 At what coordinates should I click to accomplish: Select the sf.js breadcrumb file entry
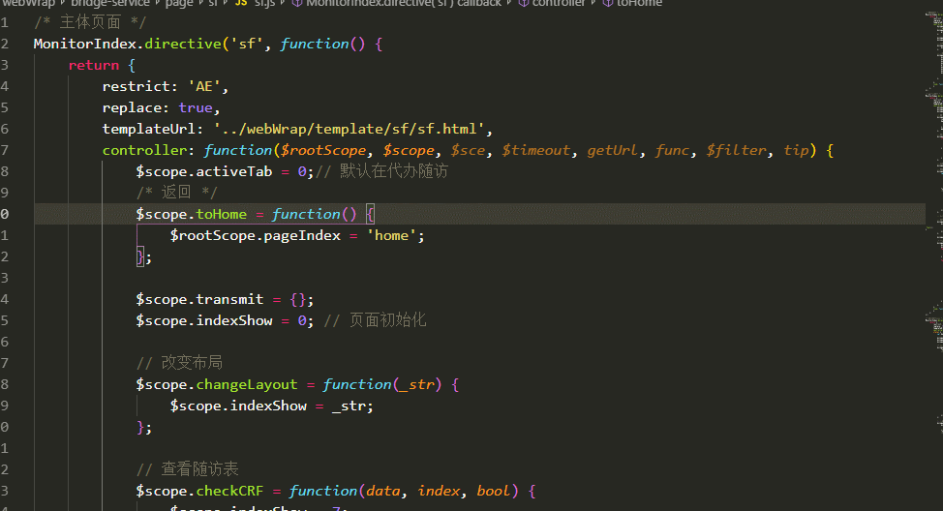point(264,3)
